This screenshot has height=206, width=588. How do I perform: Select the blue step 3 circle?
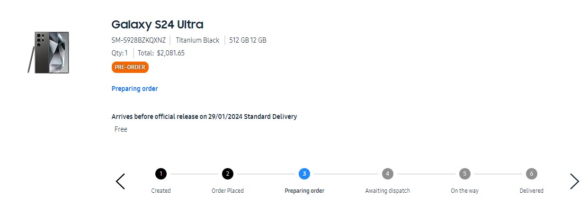click(x=304, y=174)
